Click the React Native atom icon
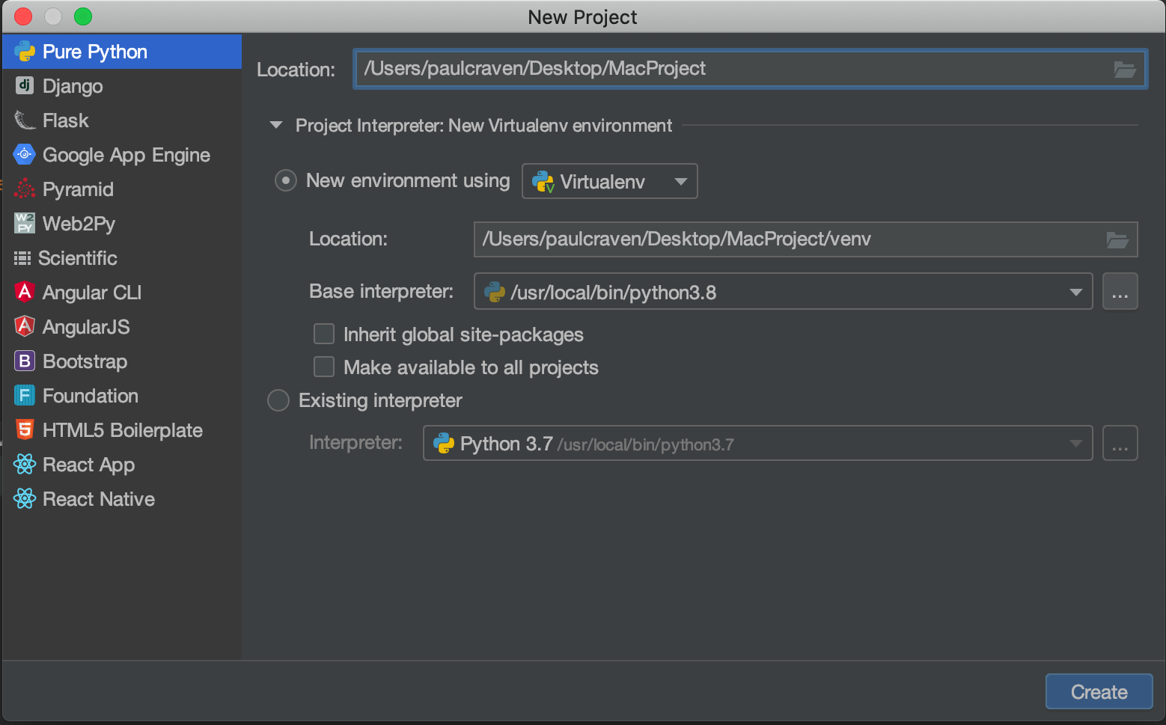 pyautogui.click(x=25, y=498)
